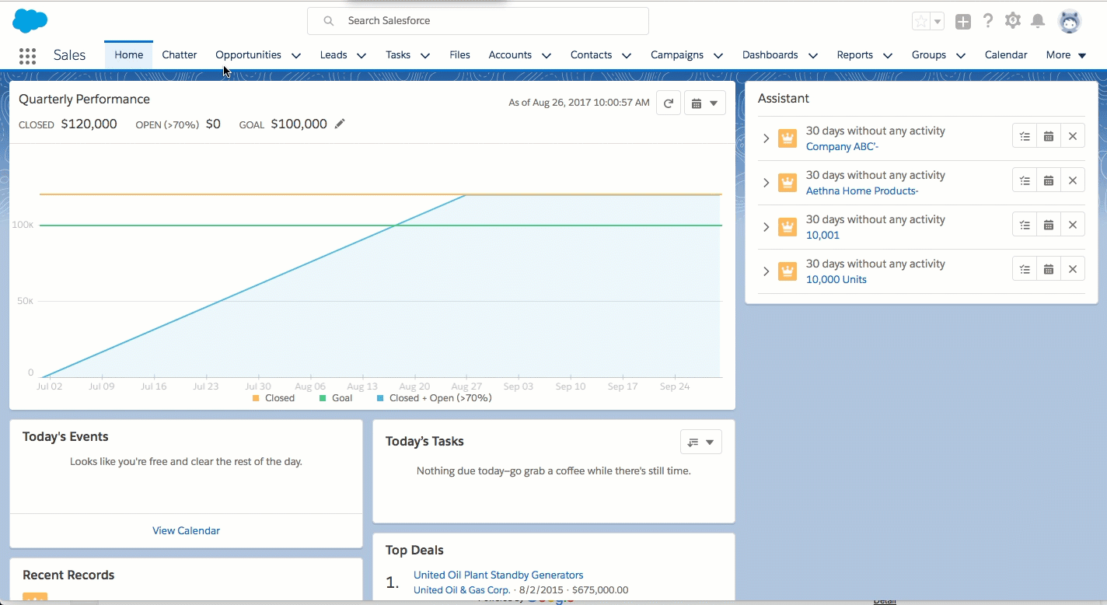Open the More navigation menu

1066,55
